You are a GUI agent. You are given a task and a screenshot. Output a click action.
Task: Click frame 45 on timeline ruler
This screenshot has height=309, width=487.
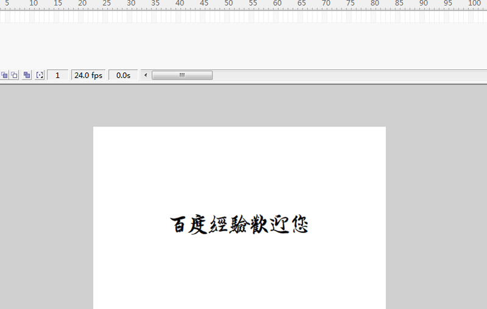tap(204, 4)
